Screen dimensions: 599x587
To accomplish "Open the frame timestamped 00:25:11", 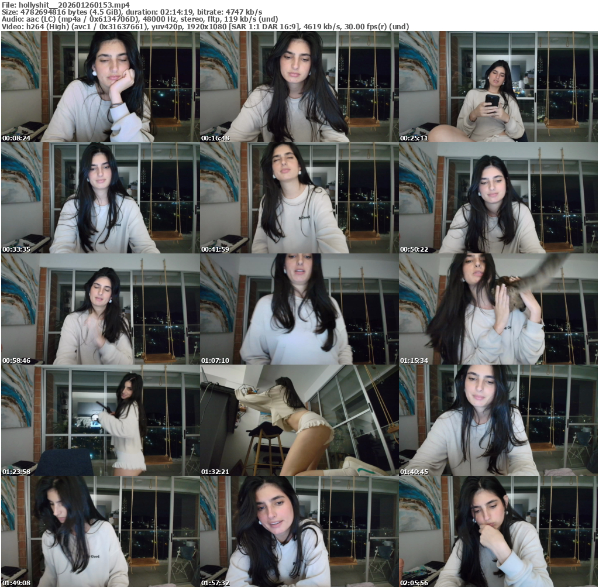I will (x=498, y=87).
